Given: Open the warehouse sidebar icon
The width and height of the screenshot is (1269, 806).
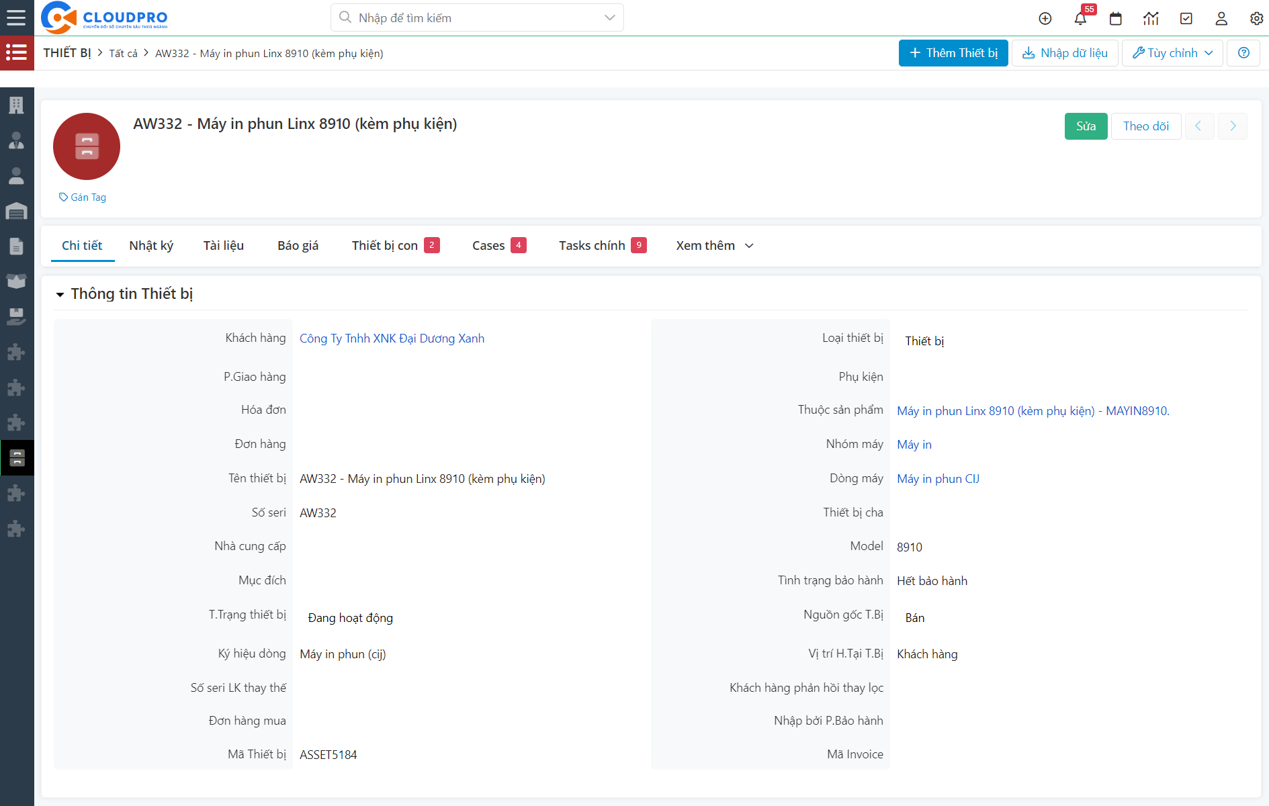Looking at the screenshot, I should pos(16,211).
